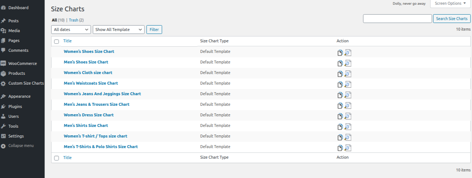Image resolution: width=472 pixels, height=178 pixels.
Task: Click the Search Size Charts button
Action: (x=452, y=19)
